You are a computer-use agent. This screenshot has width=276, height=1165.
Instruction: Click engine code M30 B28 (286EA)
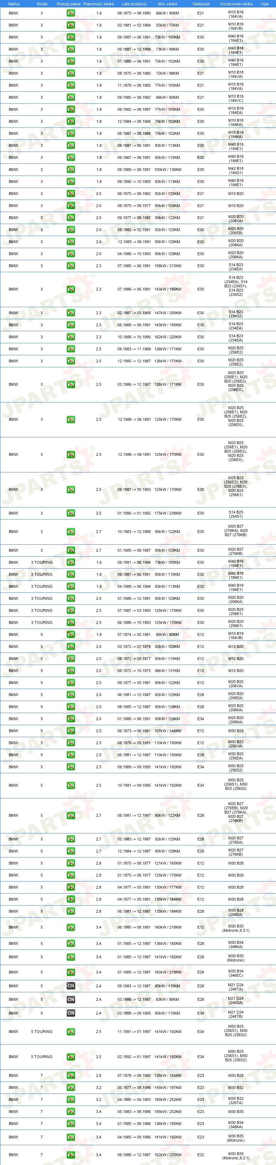[235, 912]
